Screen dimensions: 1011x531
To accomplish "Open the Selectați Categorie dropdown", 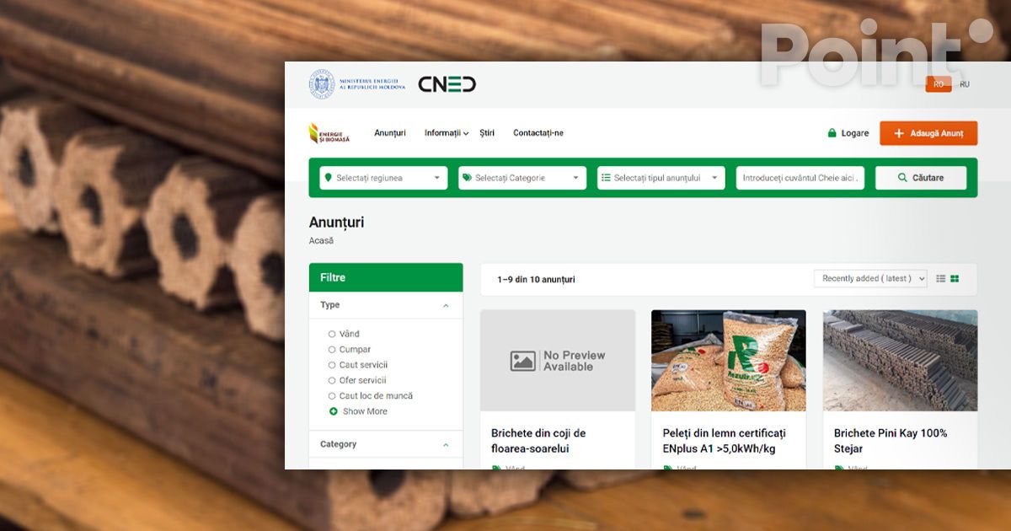I will 522,178.
